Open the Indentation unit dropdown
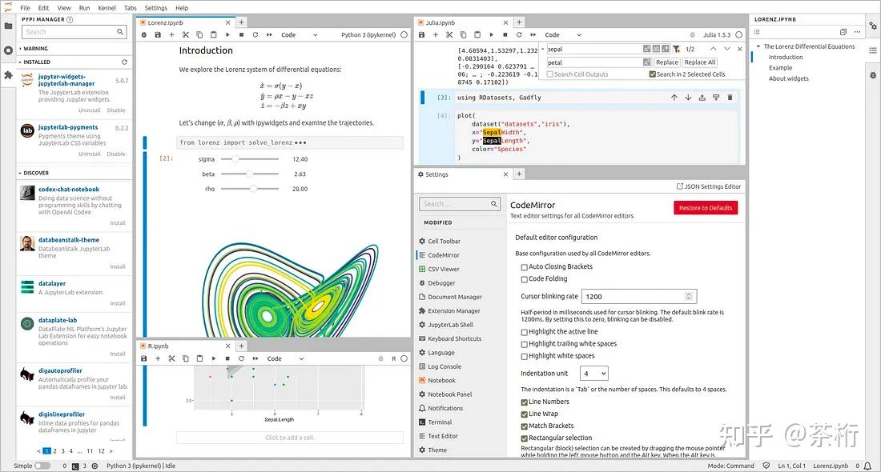Screen dimensions: 881x472 tap(593, 373)
